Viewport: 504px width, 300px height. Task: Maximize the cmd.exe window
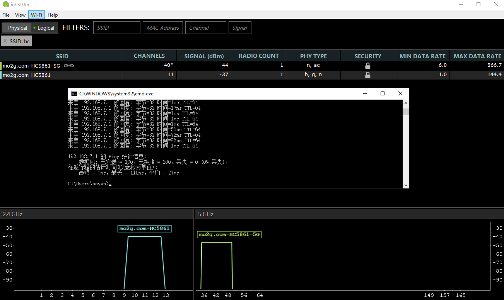[x=383, y=93]
